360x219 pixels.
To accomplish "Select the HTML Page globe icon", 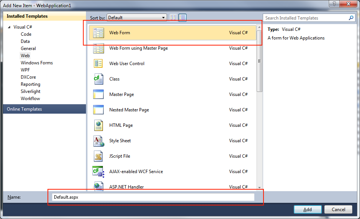I will pos(98,125).
